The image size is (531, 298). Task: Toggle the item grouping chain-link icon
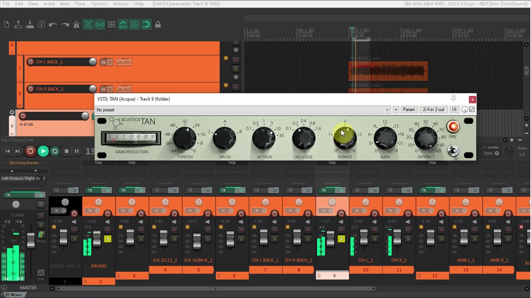coord(100,25)
